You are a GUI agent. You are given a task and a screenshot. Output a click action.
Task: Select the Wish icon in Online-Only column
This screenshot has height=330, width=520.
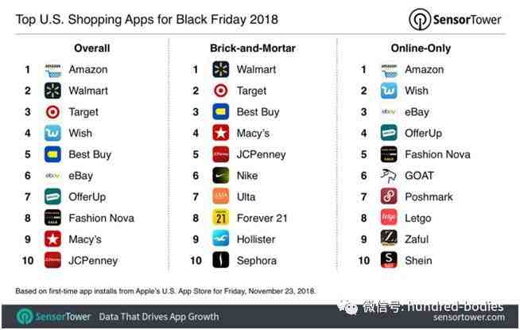pos(389,91)
